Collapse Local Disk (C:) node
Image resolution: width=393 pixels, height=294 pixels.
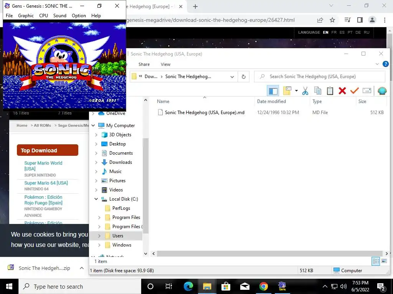pyautogui.click(x=96, y=199)
